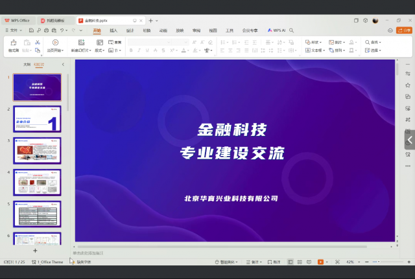Select slide 3 thumbnail in the panel
The width and height of the screenshot is (415, 279).
37,150
